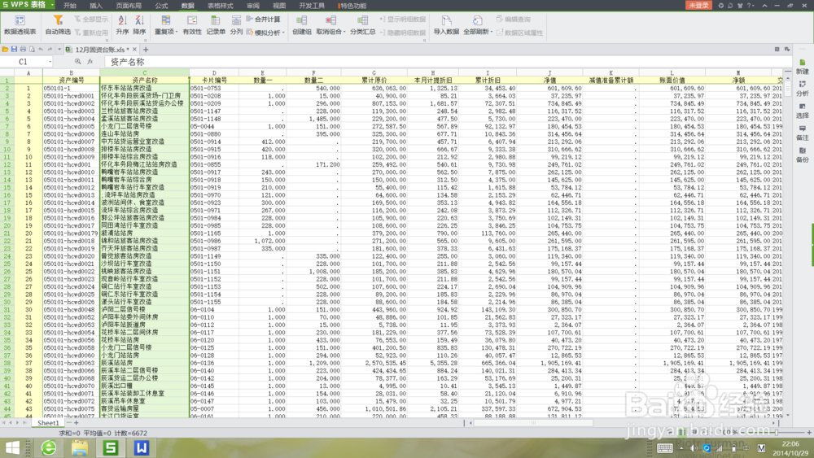Open the WPS 表格 application menu dropdown
Viewport: 814px width, 458px height.
click(52, 5)
